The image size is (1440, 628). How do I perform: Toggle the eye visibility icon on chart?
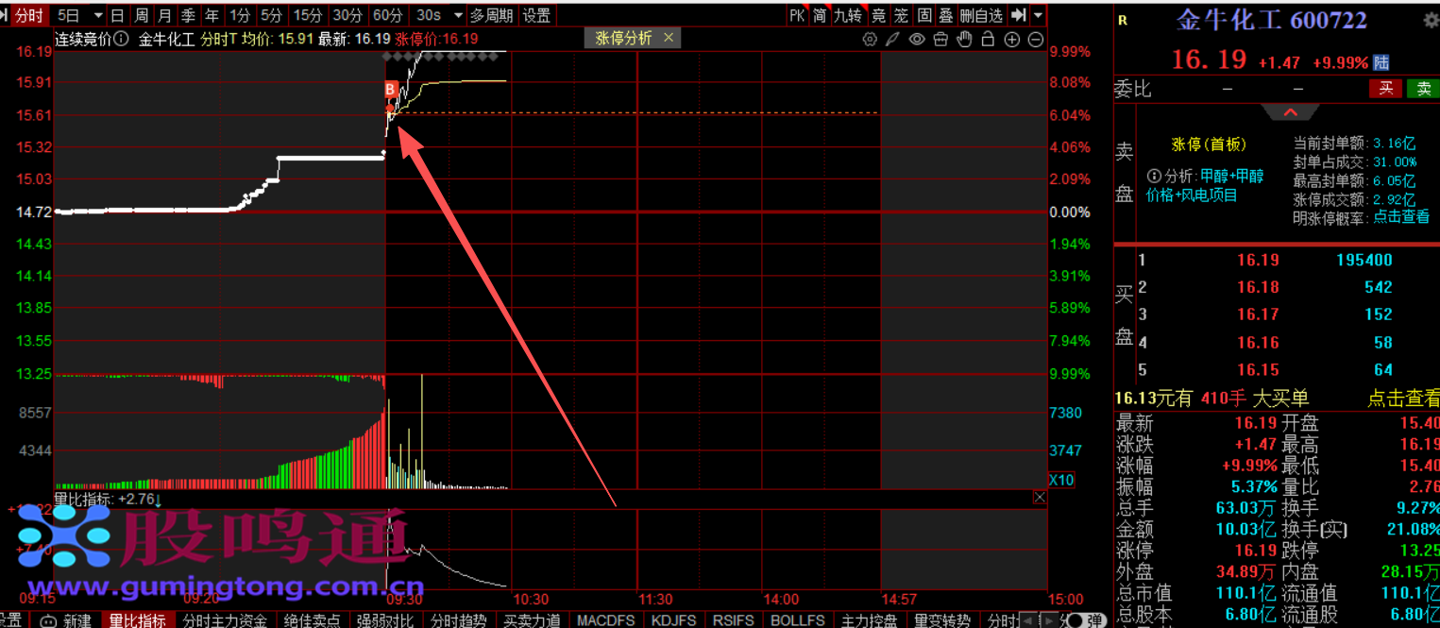click(917, 39)
